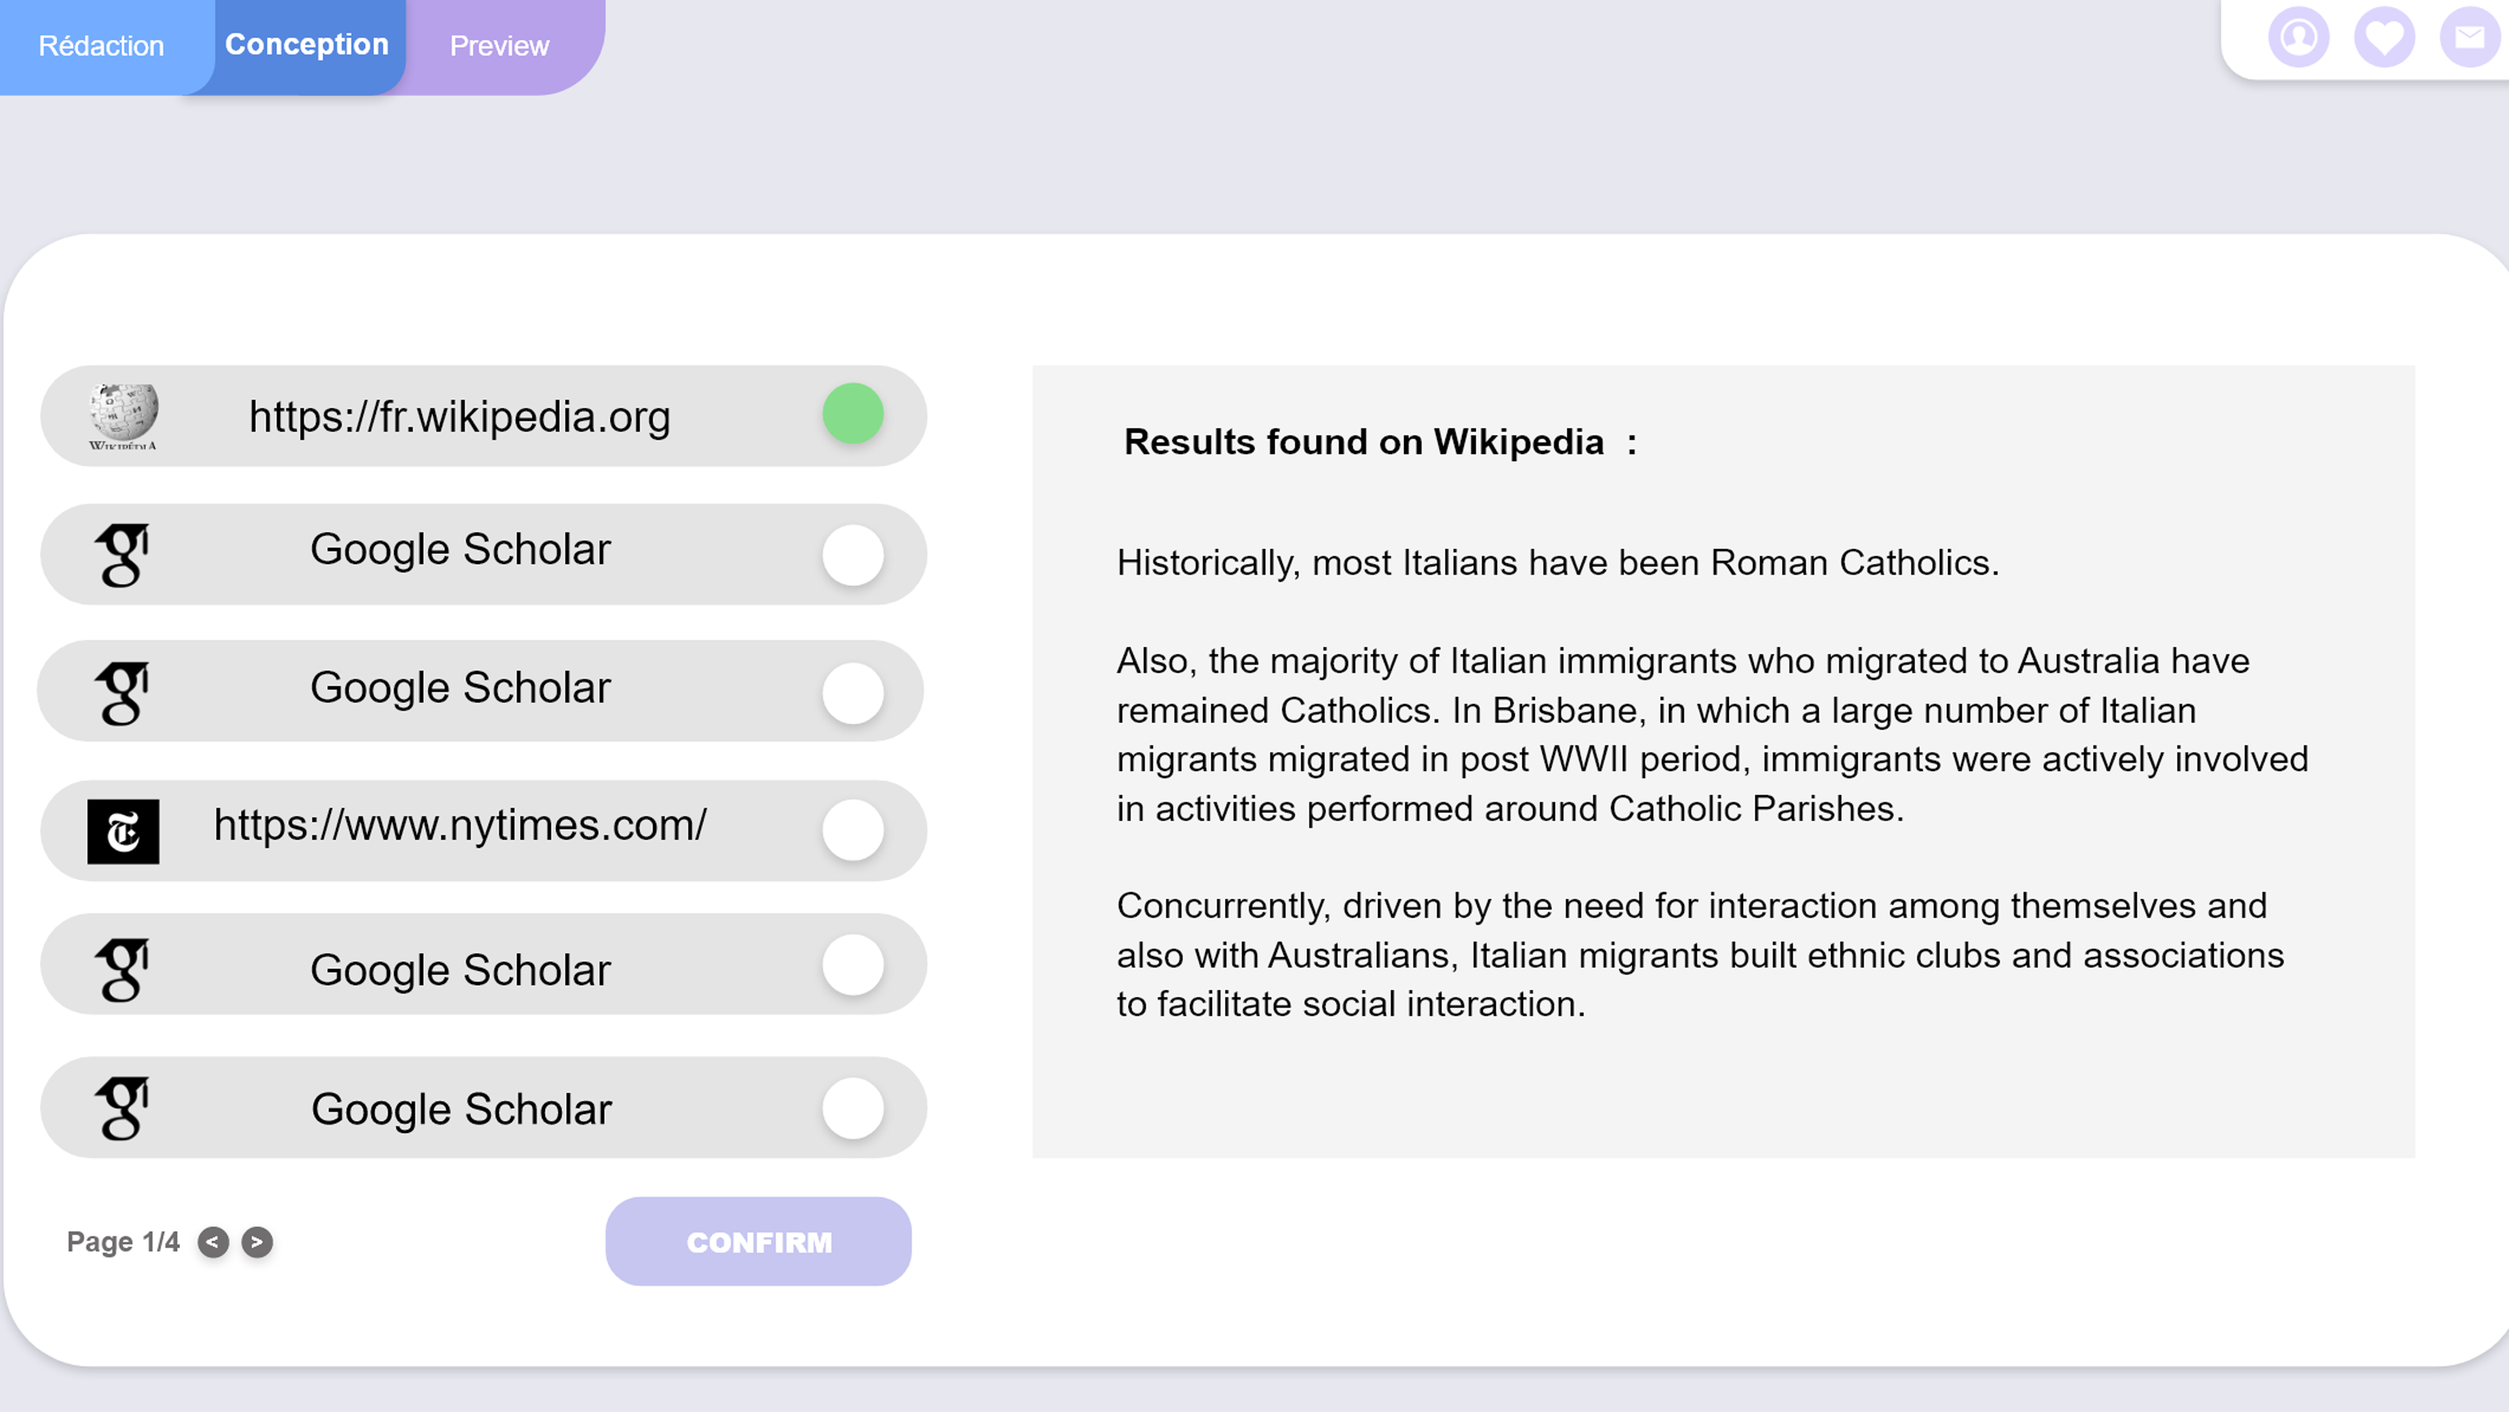Click the paragraph mentioning Brisbane and Catholic Parishes

pos(1712,735)
